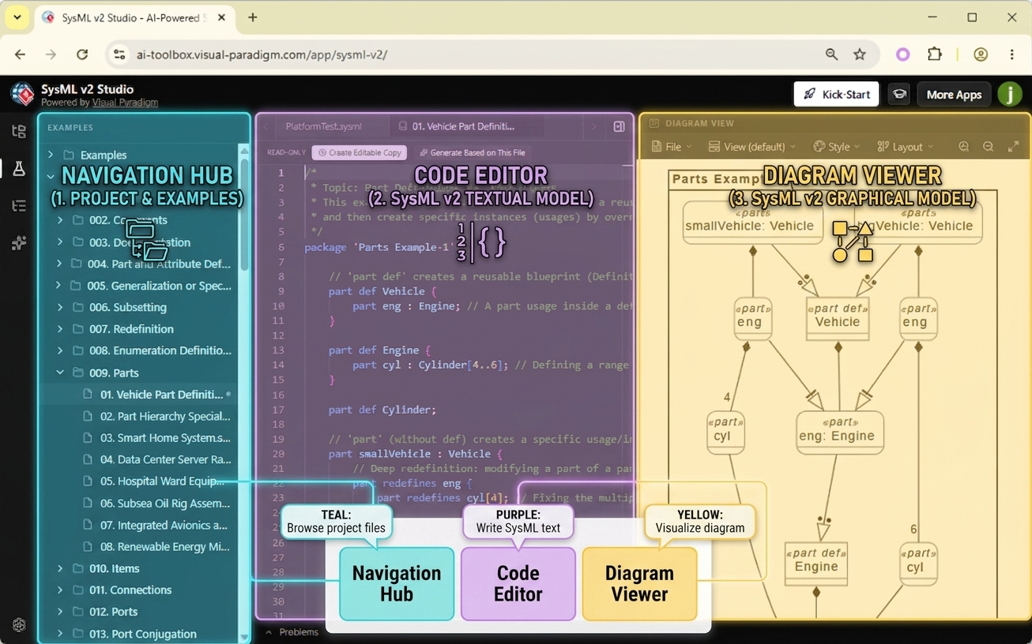Follow the Visual Paradigm link
Viewport: 1032px width, 644px height.
tap(125, 103)
